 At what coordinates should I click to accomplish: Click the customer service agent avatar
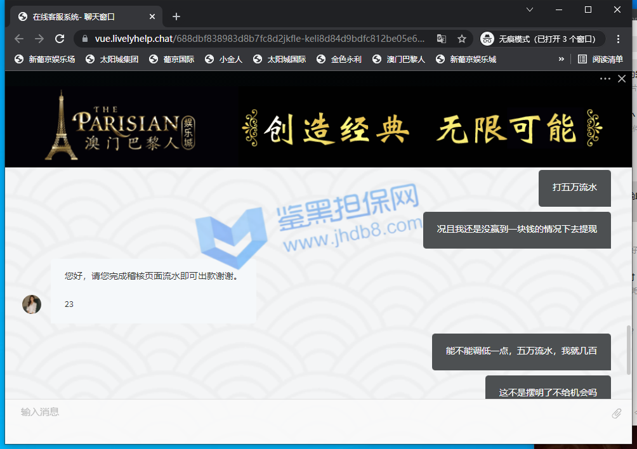32,304
